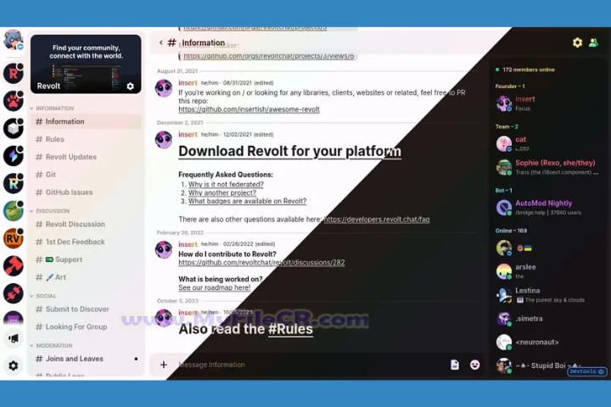Open the Art channel
This screenshot has width=611, height=407.
(86, 277)
